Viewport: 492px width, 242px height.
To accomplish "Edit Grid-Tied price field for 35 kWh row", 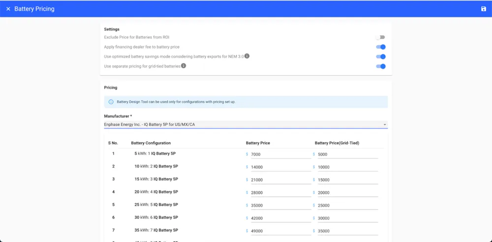I will tap(348, 231).
